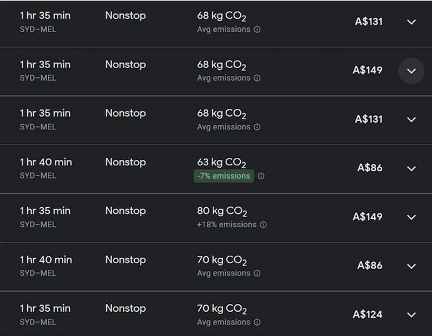This screenshot has height=336, width=432.
Task: Open emissions info for the A$124 flight
Action: 257,323
